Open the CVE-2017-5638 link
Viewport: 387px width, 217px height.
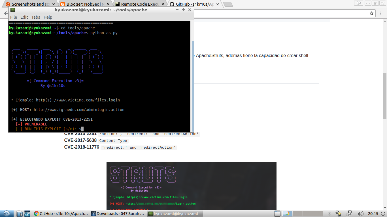click(x=81, y=140)
